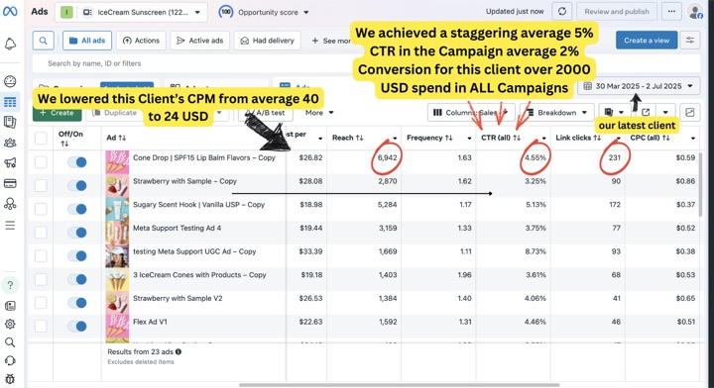Open Help question mark icon
Image resolution: width=714 pixels, height=388 pixels.
[x=10, y=285]
